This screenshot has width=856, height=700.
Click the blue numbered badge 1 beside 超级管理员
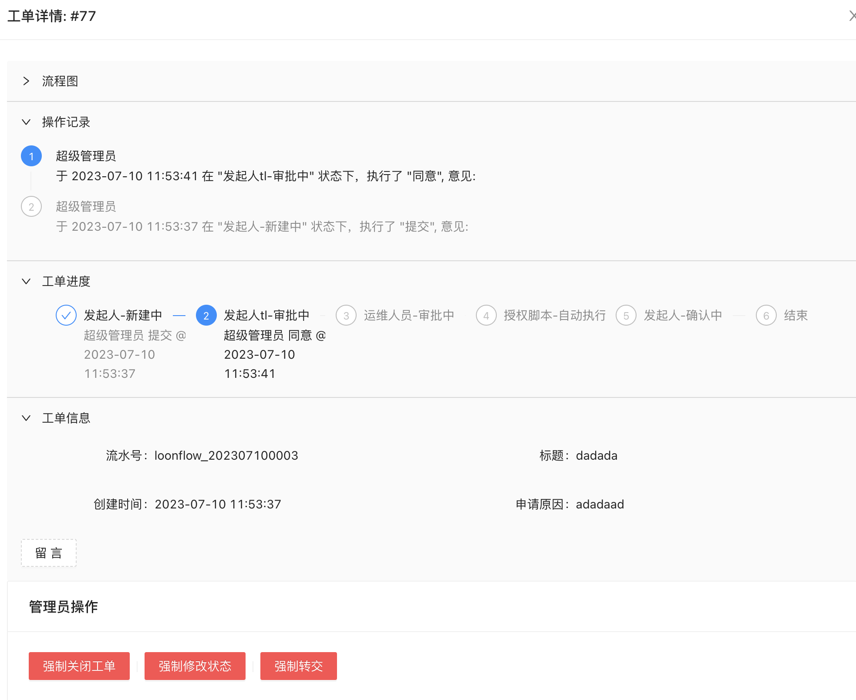point(31,156)
